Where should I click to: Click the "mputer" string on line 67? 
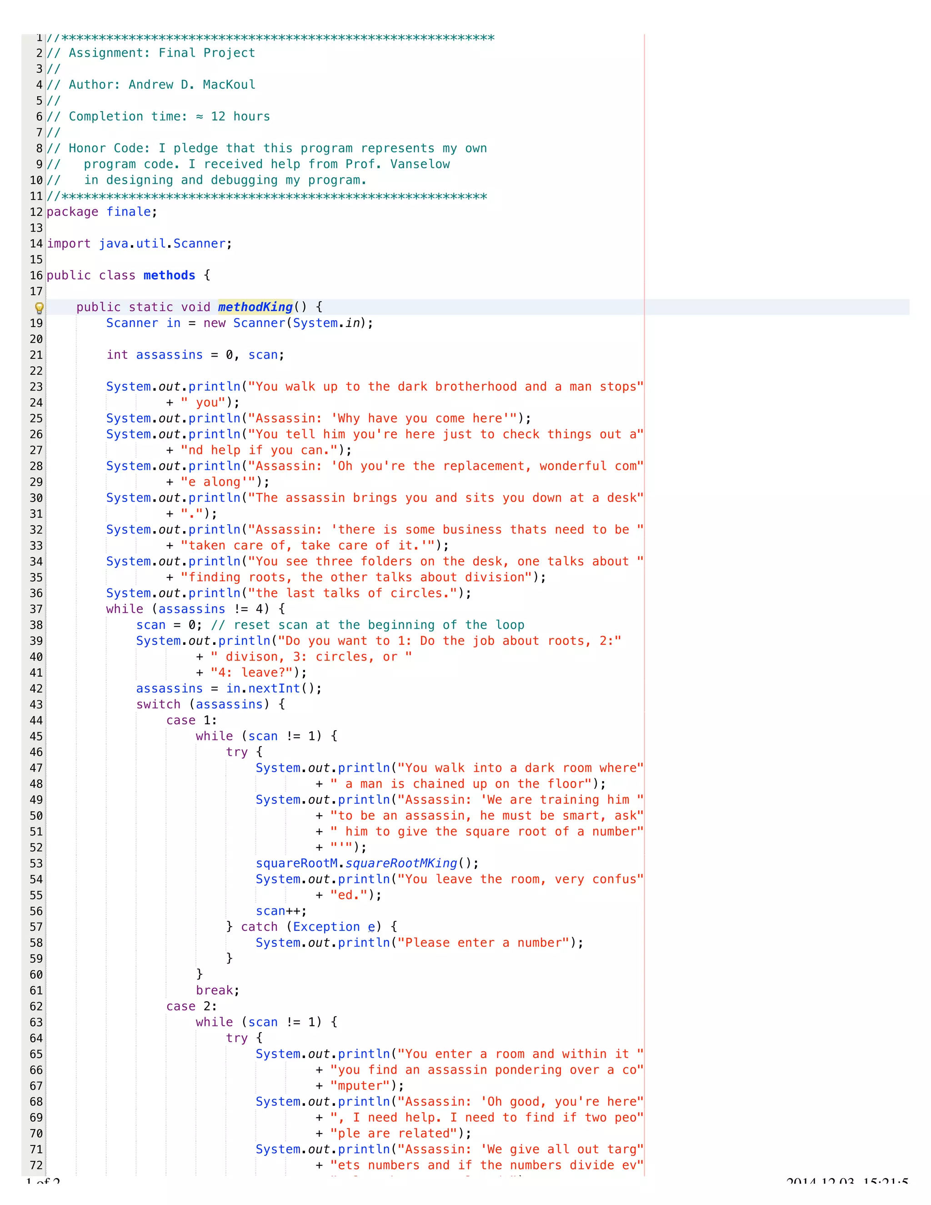(x=360, y=1086)
